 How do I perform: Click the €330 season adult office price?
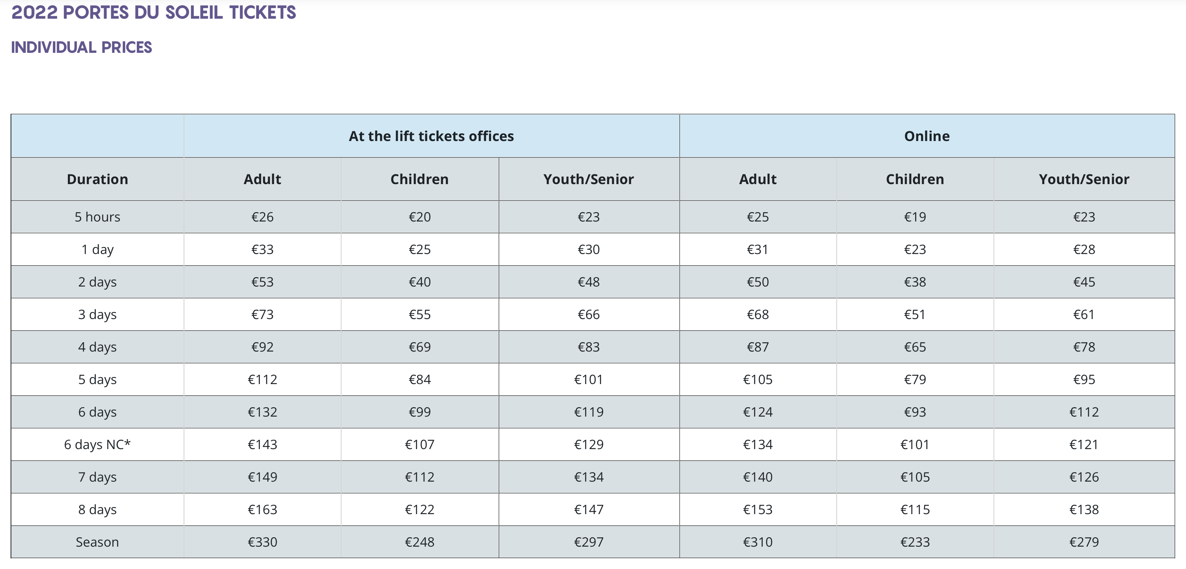(x=262, y=542)
